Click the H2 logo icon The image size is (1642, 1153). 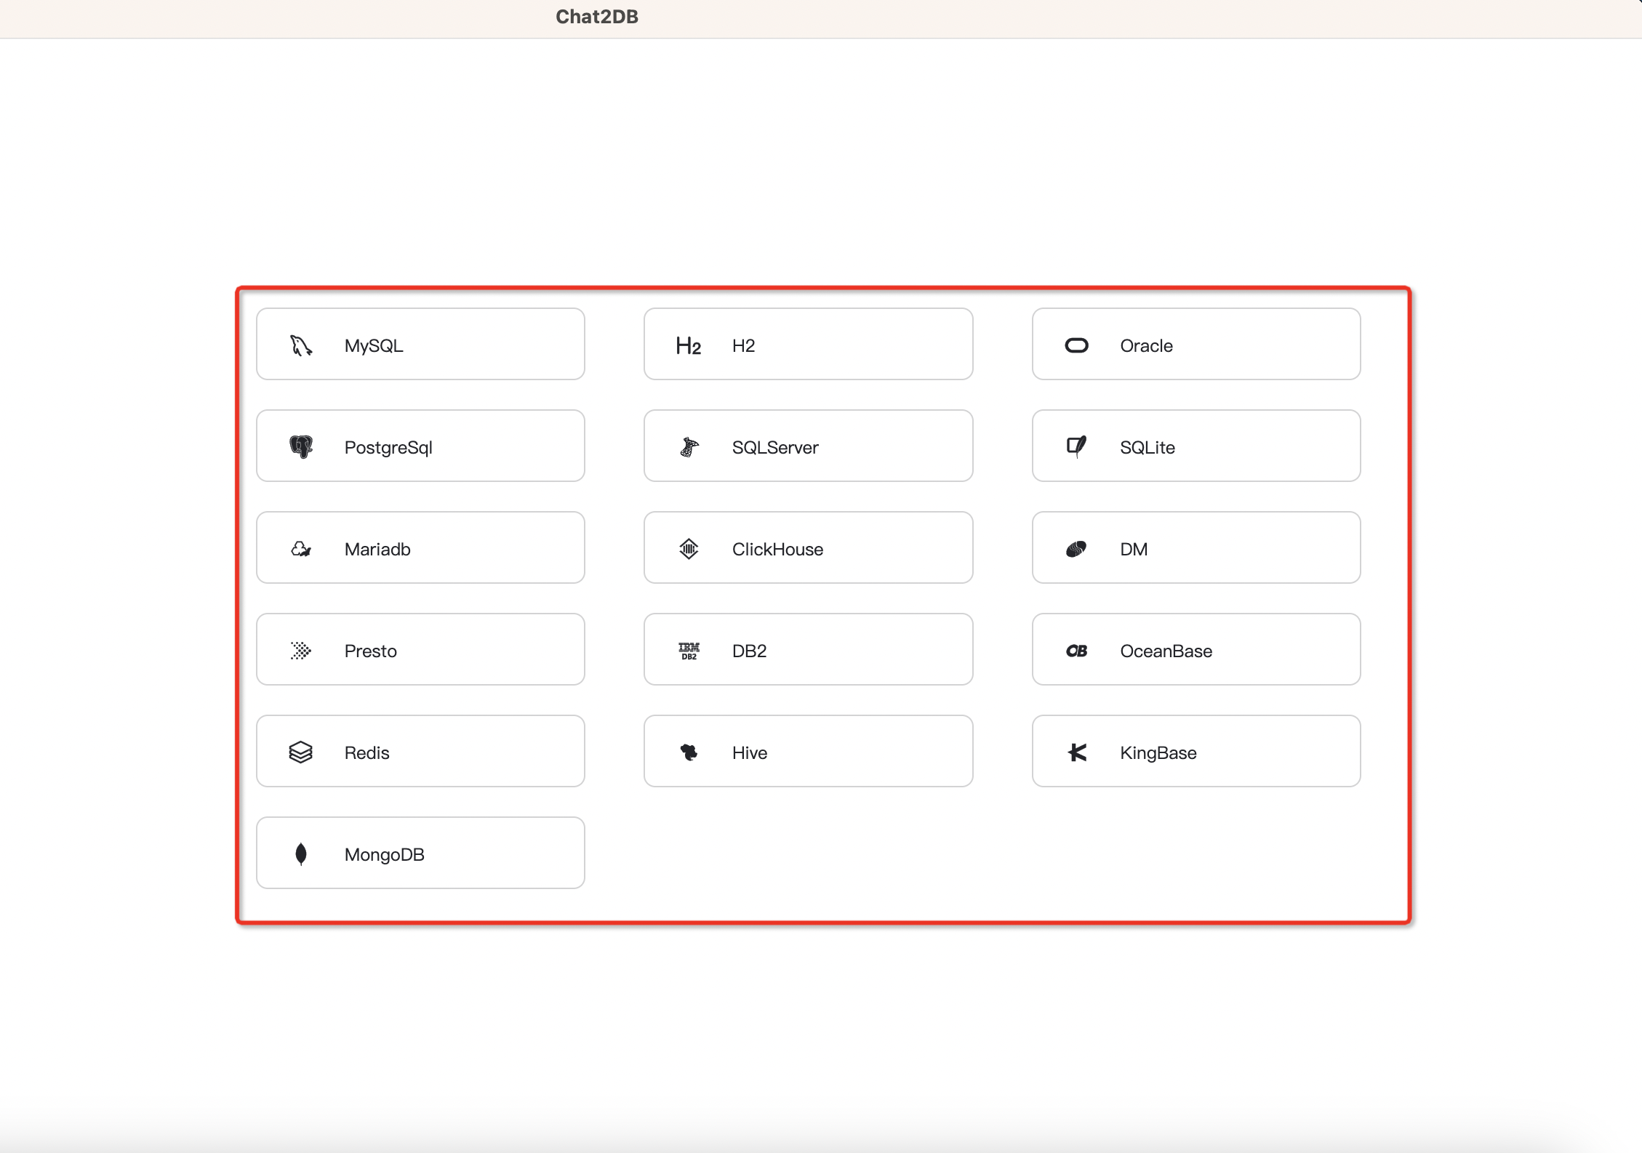(x=689, y=345)
